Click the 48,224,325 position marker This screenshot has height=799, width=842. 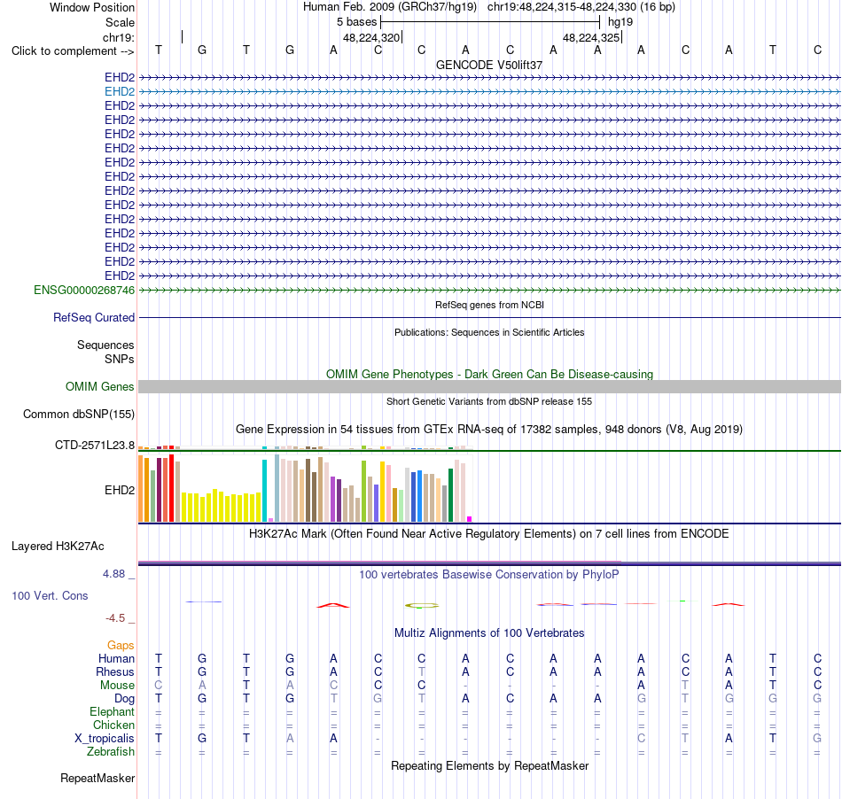point(591,37)
